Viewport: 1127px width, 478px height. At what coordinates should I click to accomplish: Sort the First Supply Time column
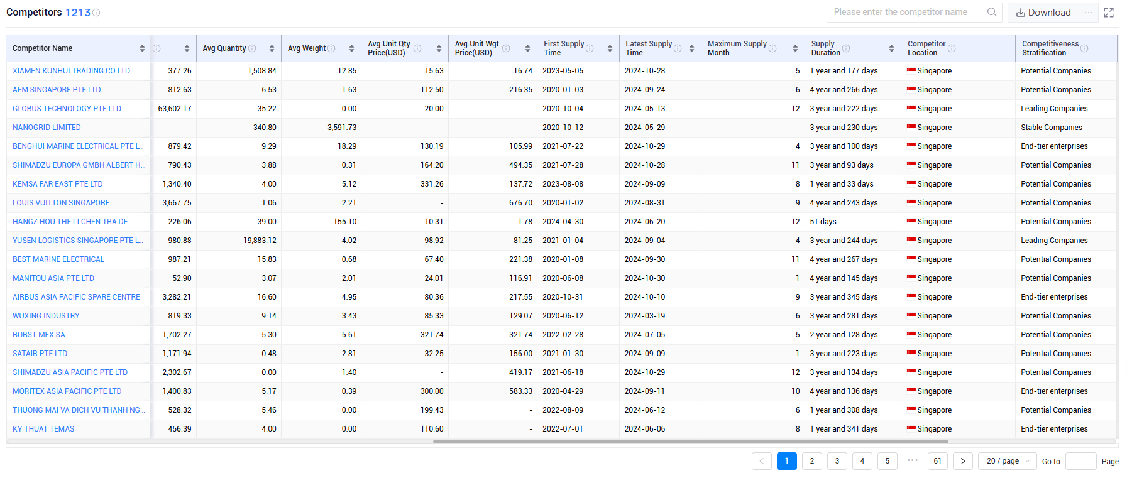pos(610,48)
